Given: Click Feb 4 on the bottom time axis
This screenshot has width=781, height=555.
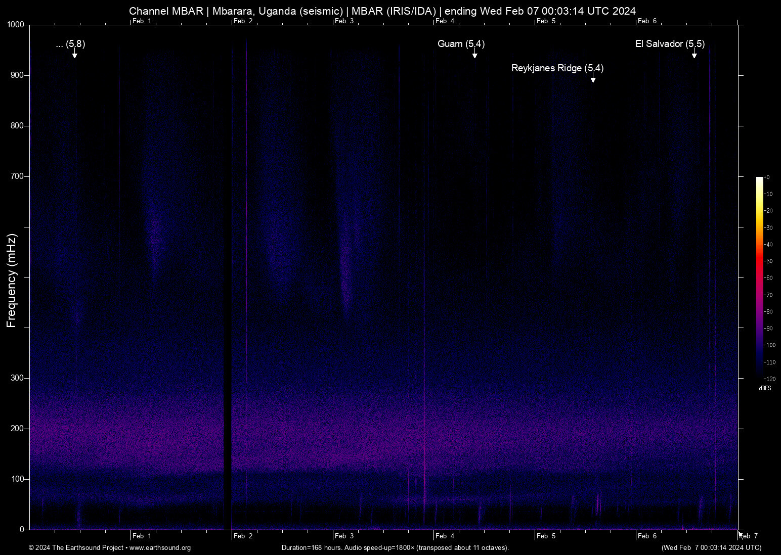Looking at the screenshot, I should pyautogui.click(x=445, y=536).
